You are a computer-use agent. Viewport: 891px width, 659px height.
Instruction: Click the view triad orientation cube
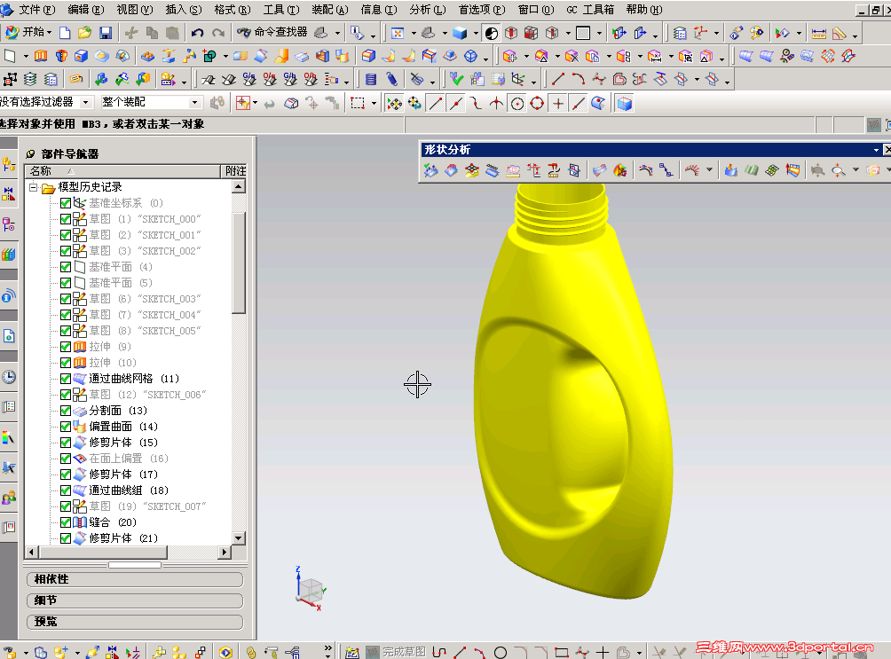tap(311, 589)
